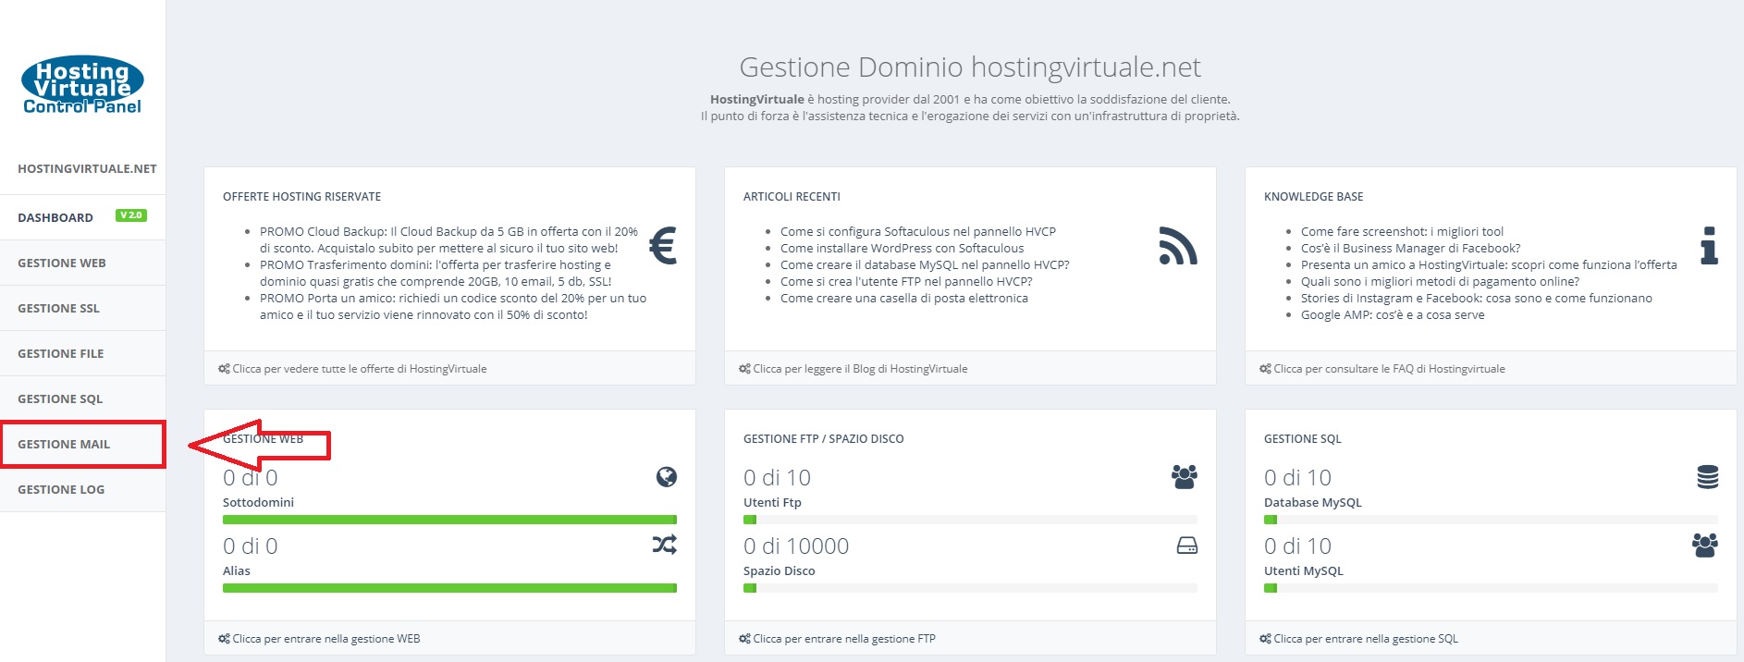Image resolution: width=1744 pixels, height=662 pixels.
Task: Click the 'GESTIONE FTP / SPAZIO DISCO' title
Action: tap(823, 439)
